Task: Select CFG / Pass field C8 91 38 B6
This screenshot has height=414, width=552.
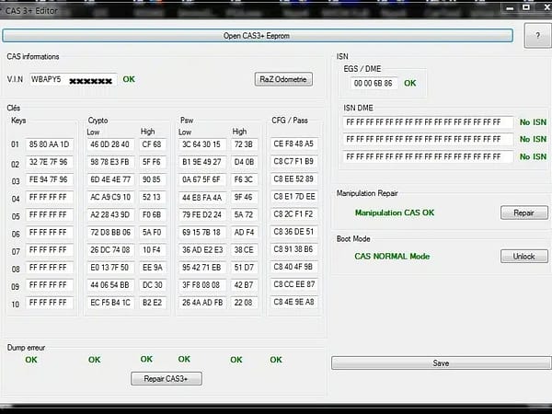Action: coord(294,249)
